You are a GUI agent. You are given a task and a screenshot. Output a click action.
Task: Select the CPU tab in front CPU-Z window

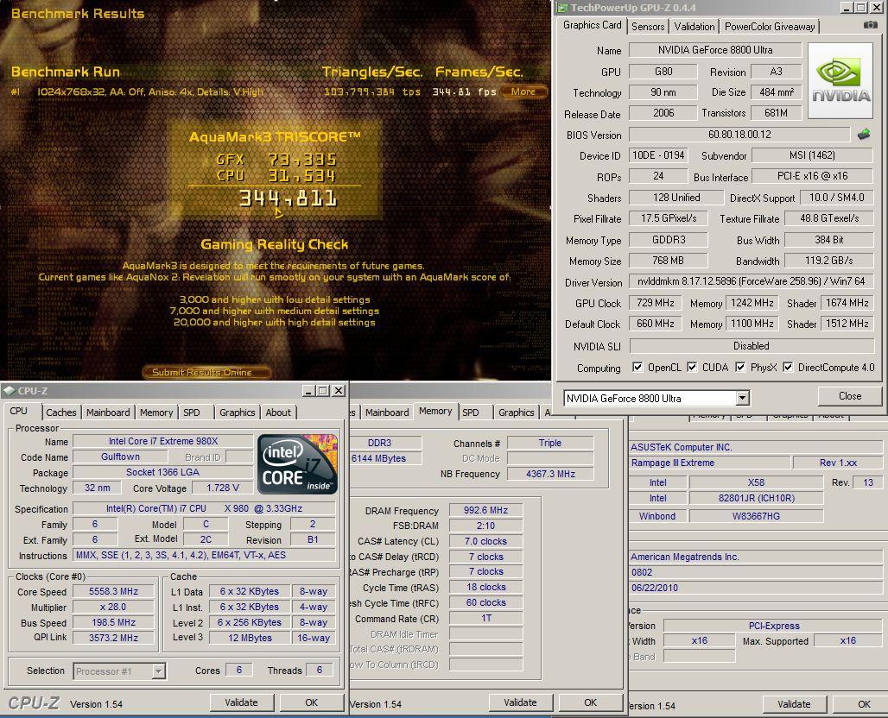tap(19, 412)
